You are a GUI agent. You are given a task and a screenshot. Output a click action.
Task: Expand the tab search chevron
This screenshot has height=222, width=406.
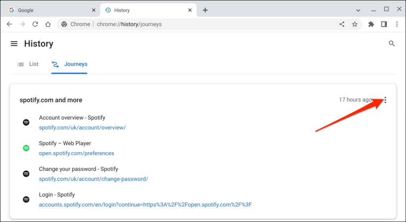[x=358, y=10]
